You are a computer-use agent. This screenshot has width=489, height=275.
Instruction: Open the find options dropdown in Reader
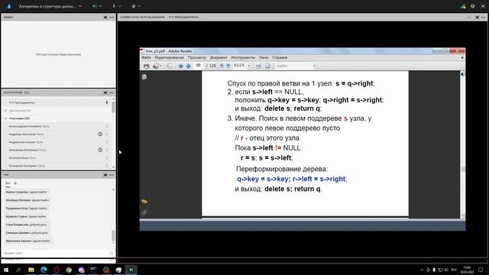[314, 66]
